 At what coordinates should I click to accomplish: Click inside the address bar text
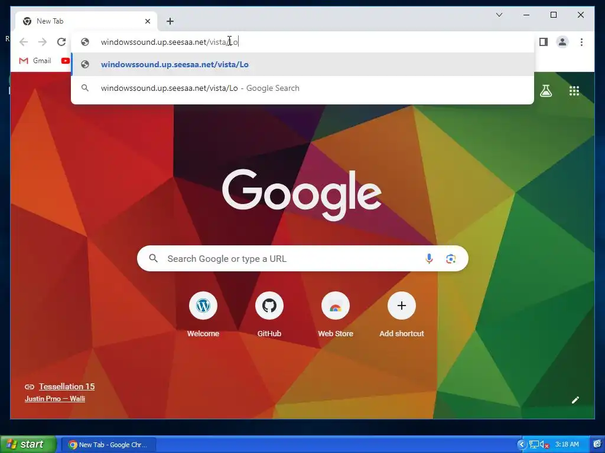(170, 42)
